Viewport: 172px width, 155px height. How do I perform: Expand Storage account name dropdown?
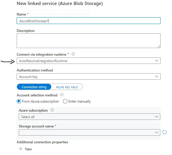coord(89,132)
